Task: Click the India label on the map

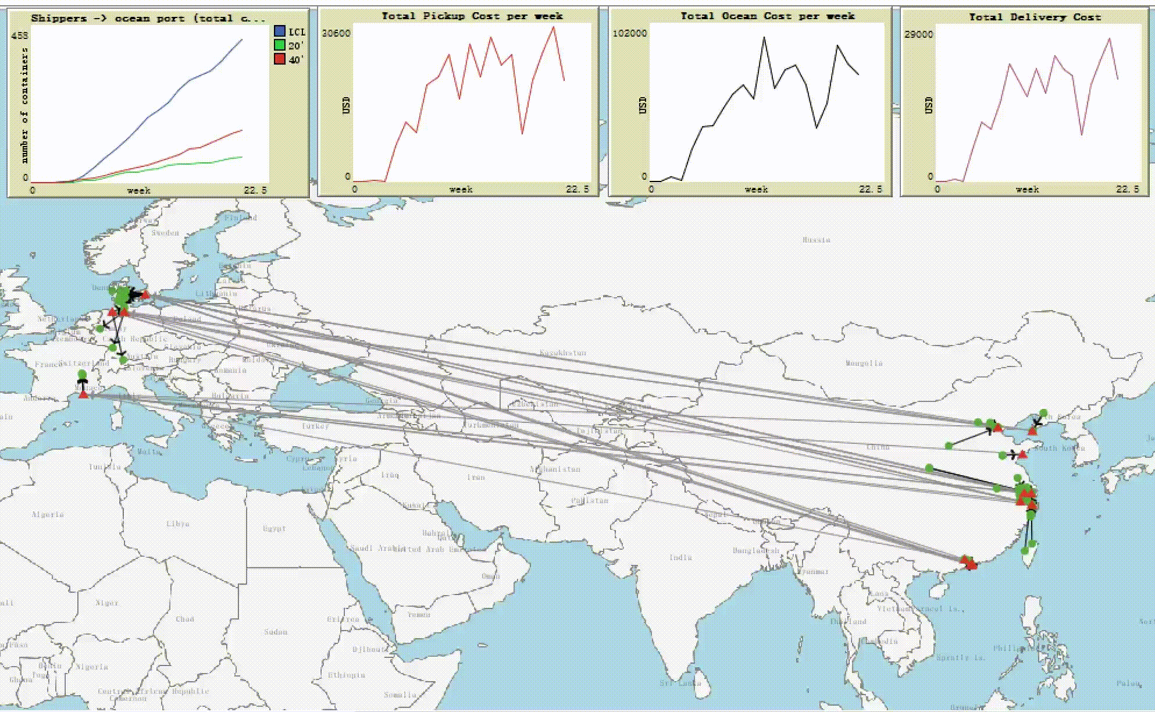Action: [x=680, y=557]
